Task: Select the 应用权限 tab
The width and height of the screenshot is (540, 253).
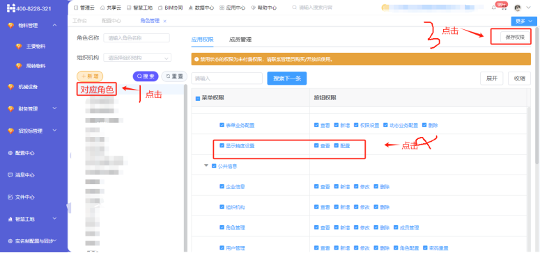Action: pyautogui.click(x=202, y=40)
